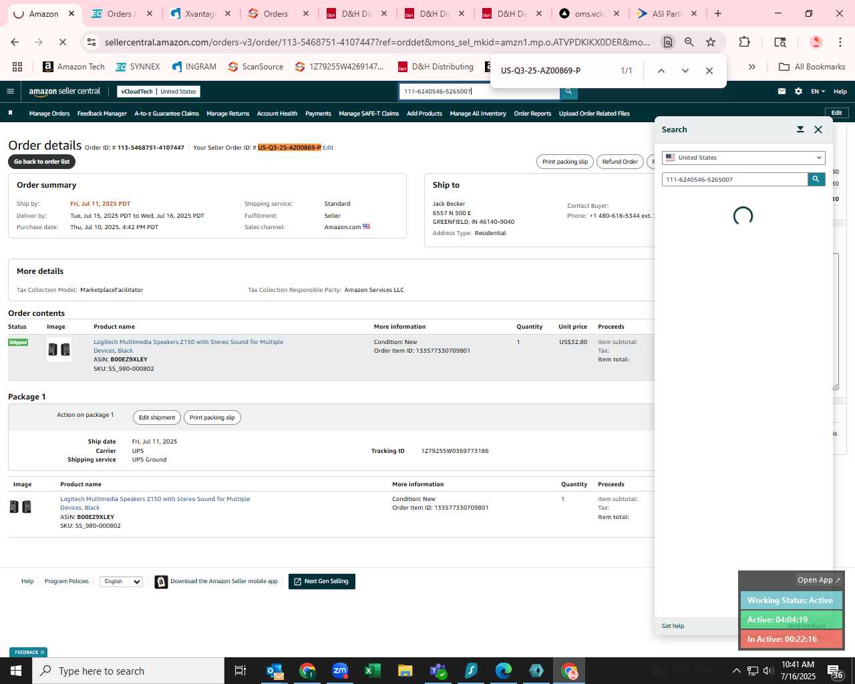Viewport: 855px width, 684px height.
Task: Click the Edit button at menu bar right
Action: coord(836,113)
